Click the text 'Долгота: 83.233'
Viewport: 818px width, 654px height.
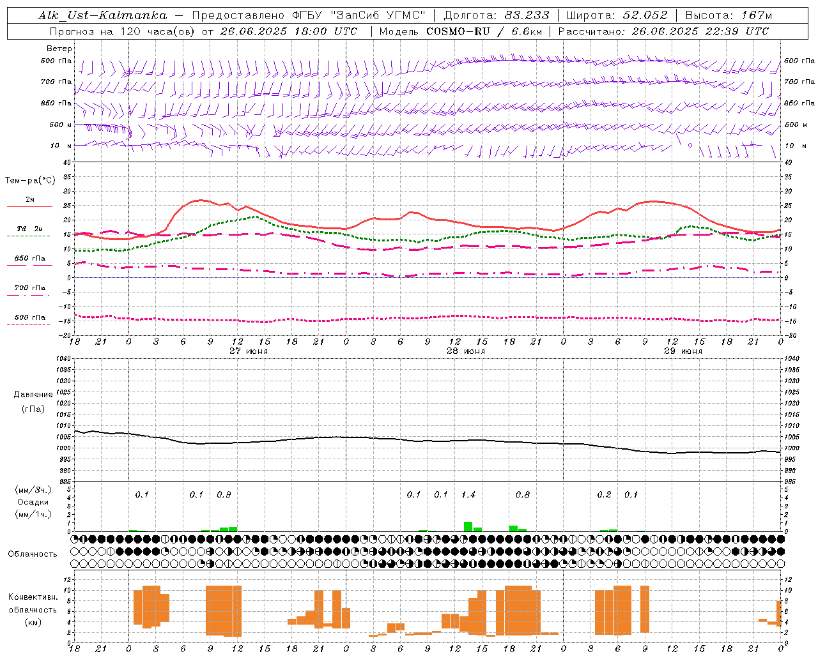coord(497,15)
